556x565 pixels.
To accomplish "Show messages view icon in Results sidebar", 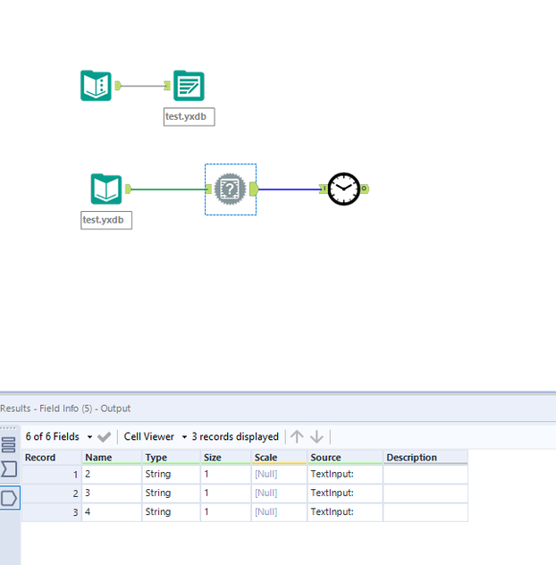I will pyautogui.click(x=9, y=445).
